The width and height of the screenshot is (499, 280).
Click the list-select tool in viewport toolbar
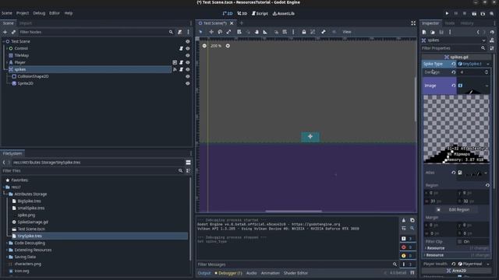239,32
